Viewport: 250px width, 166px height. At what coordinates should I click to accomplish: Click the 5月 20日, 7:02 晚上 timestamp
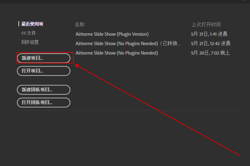click(210, 53)
